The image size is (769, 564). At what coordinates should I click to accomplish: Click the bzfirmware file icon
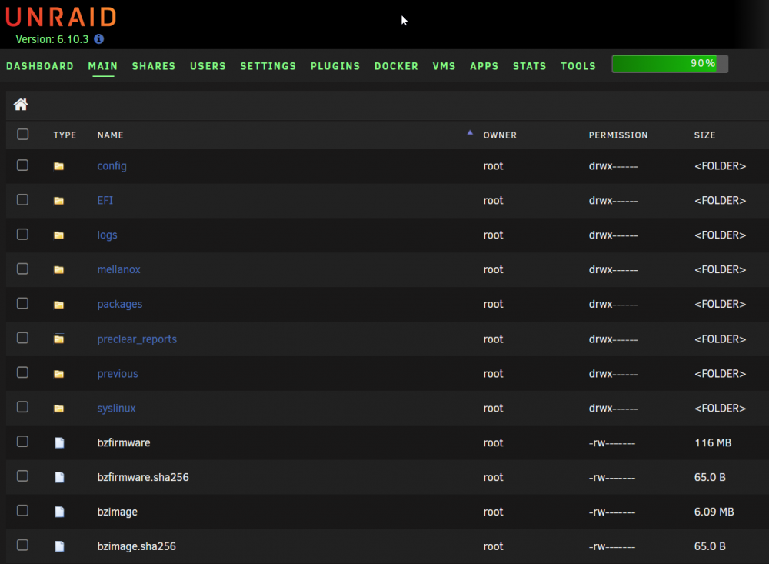tap(59, 442)
